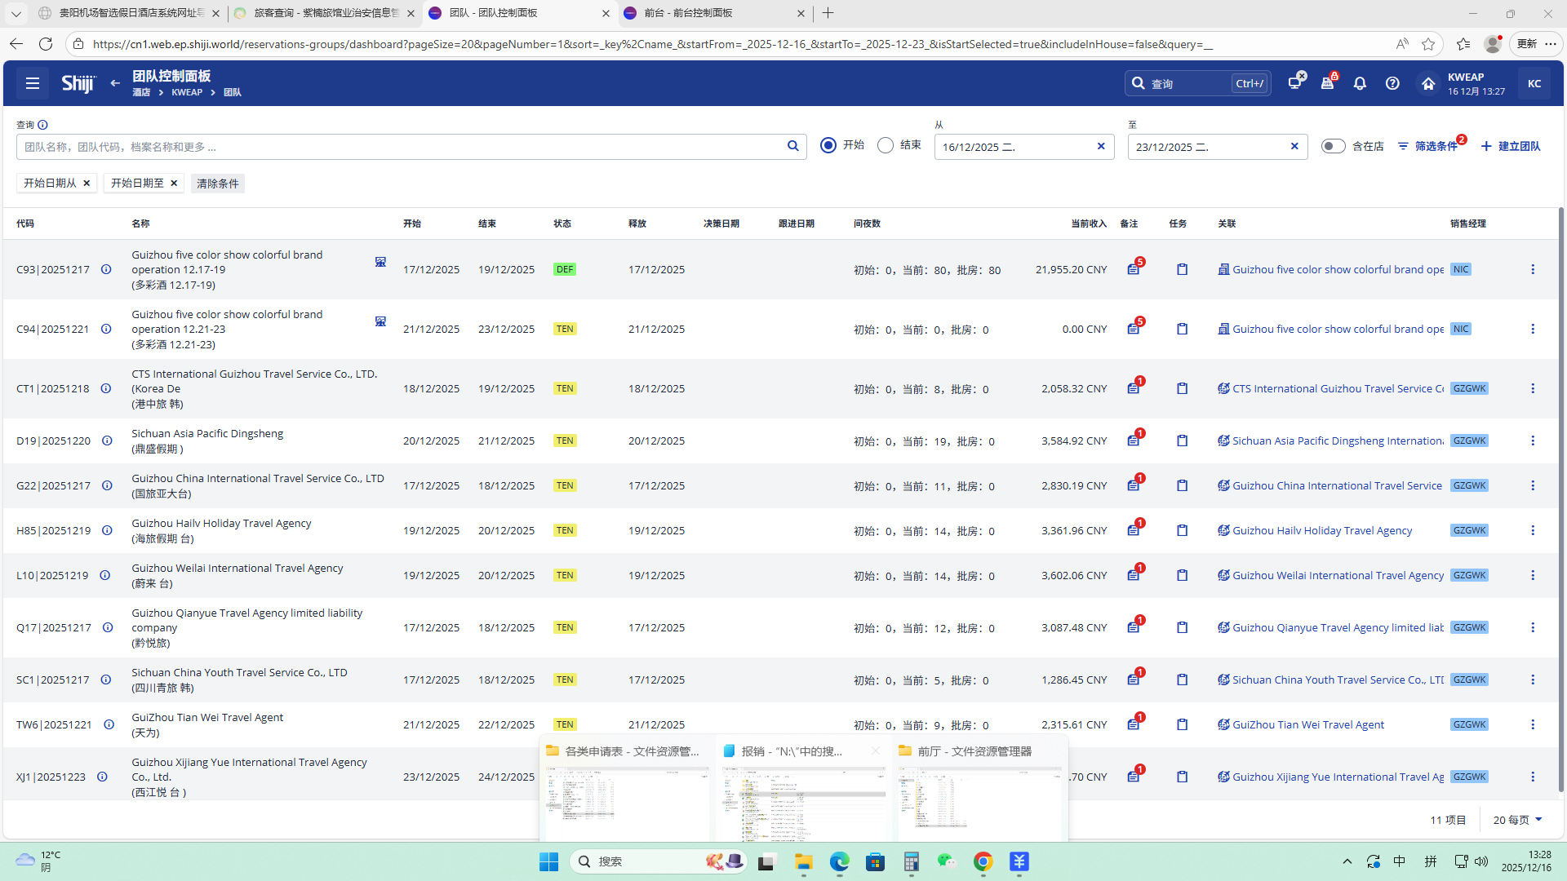This screenshot has height=881, width=1567.
Task: Click the notifications bell icon
Action: 1360,83
